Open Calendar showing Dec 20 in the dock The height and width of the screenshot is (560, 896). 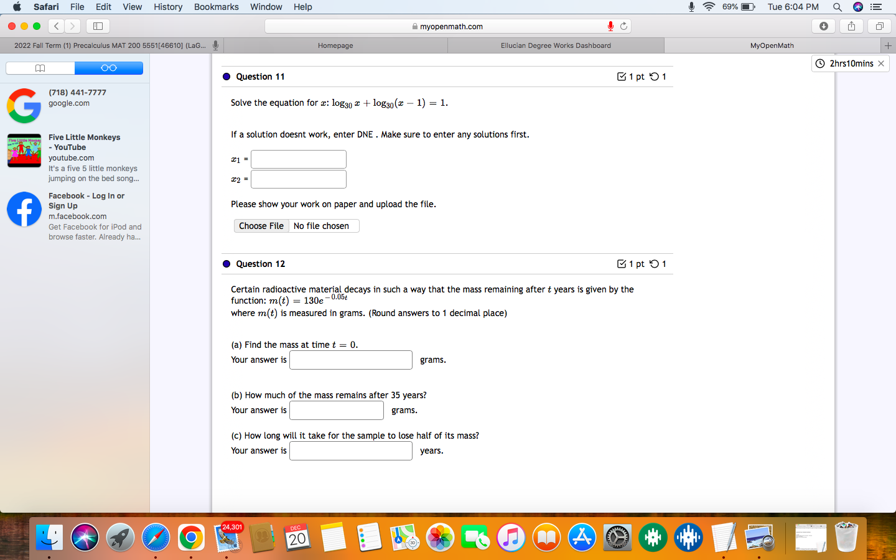(297, 536)
